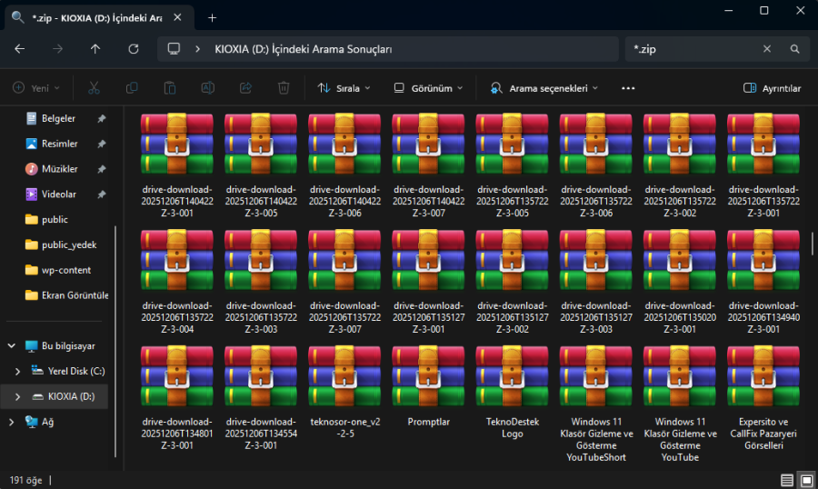The image size is (818, 489).
Task: Click the Cut scissors icon in toolbar
Action: pyautogui.click(x=94, y=88)
